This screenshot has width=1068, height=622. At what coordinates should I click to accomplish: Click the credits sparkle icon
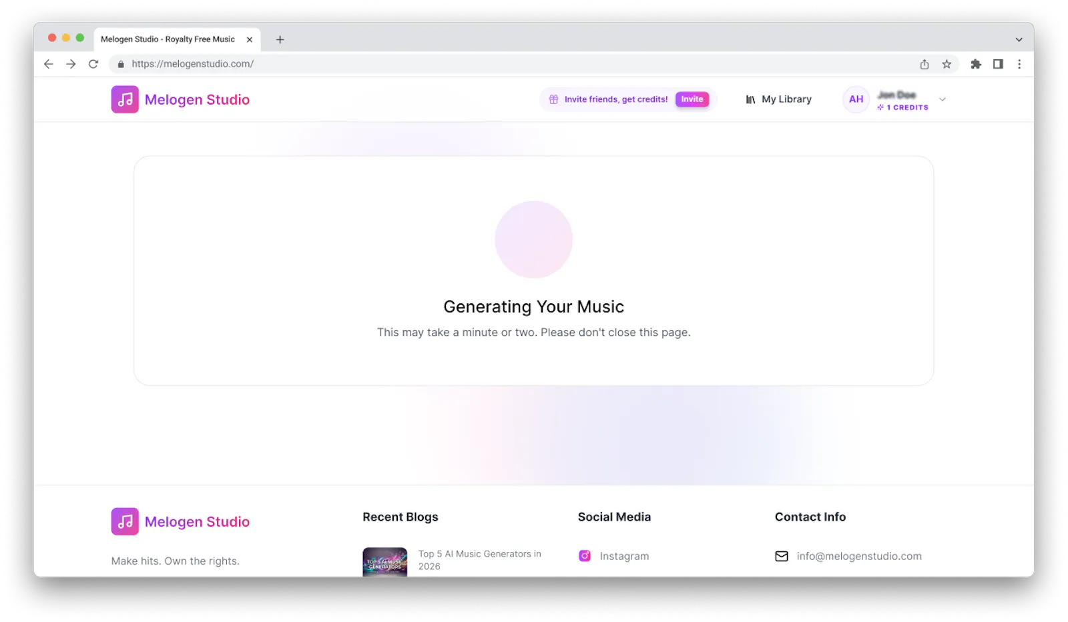pos(880,107)
